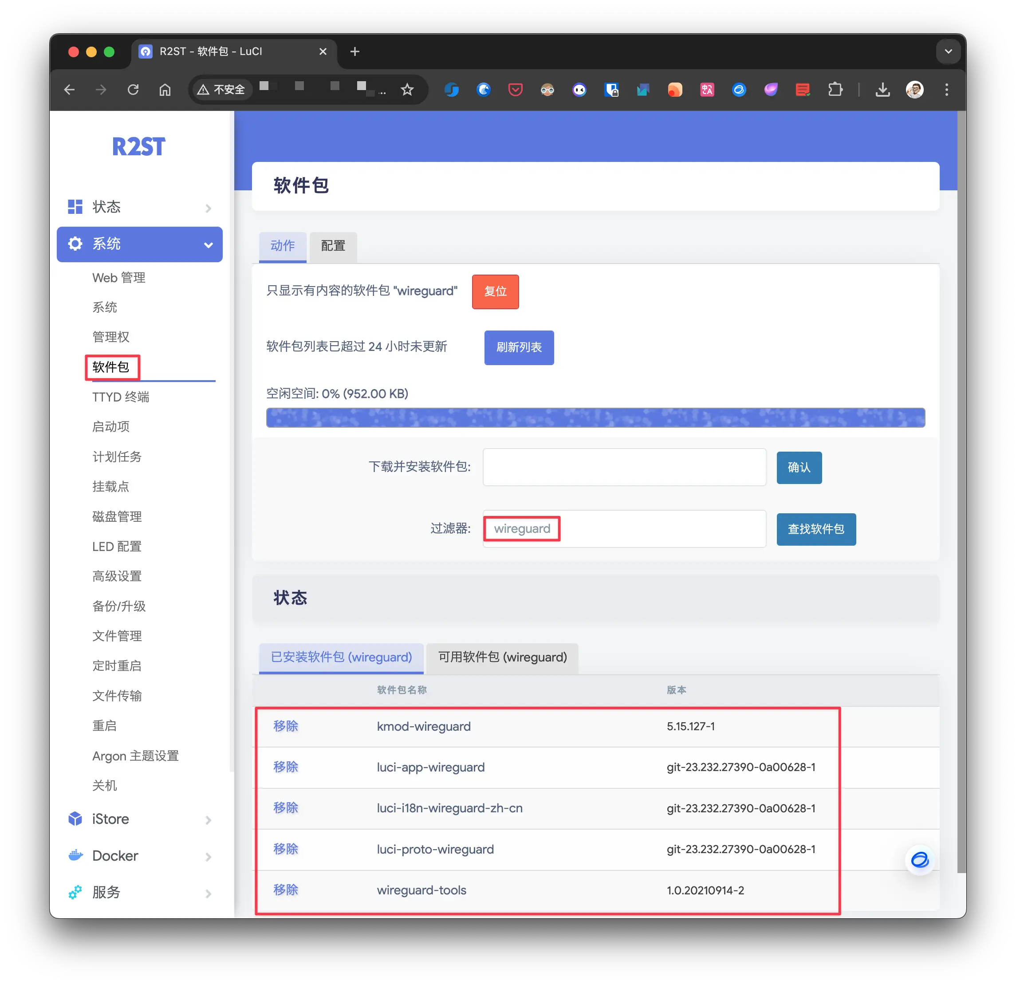Open Chrome three-dot menu
The image size is (1016, 984).
[946, 90]
